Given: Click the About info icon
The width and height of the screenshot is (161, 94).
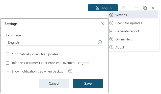Looking at the screenshot, I should click(x=111, y=47).
